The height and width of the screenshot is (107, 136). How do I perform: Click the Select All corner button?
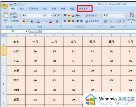point(4,35)
